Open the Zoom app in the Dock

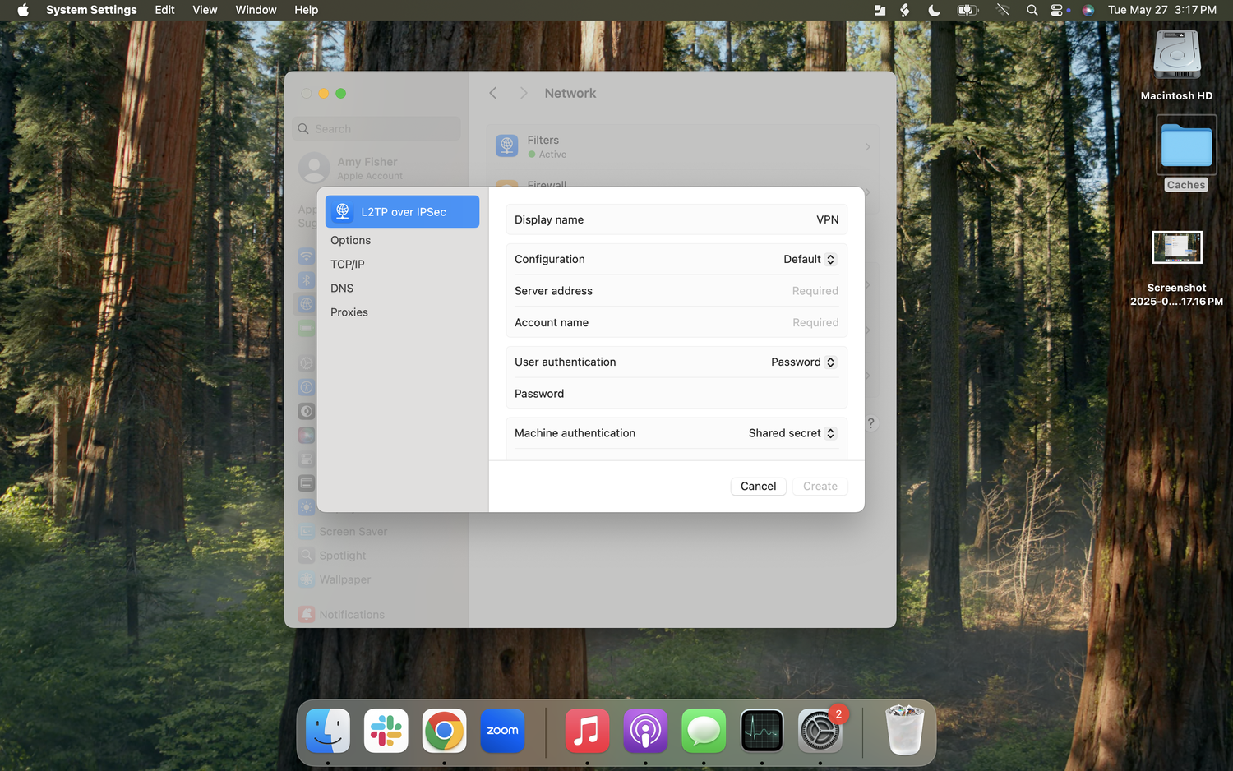(502, 731)
